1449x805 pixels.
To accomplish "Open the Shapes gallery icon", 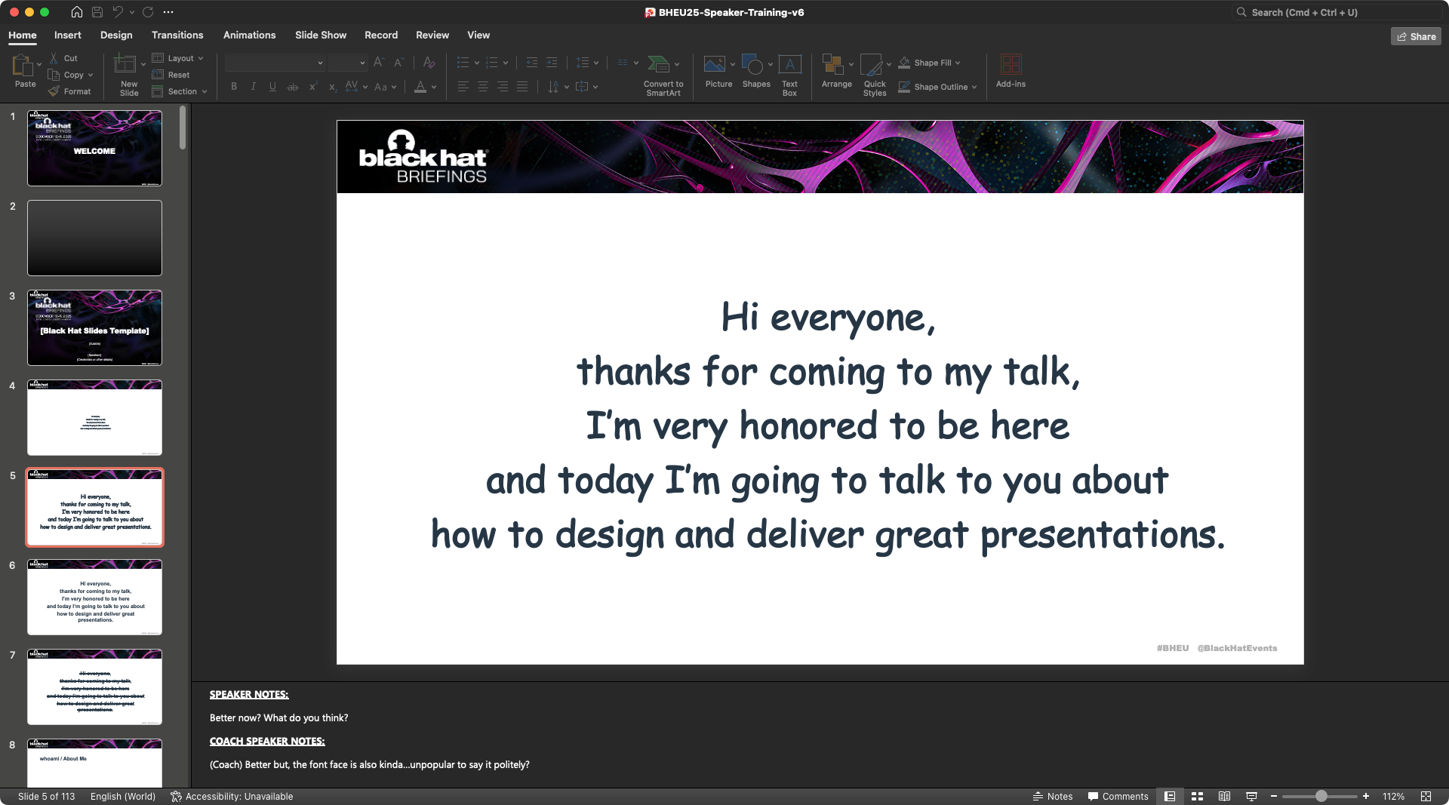I will [x=752, y=66].
